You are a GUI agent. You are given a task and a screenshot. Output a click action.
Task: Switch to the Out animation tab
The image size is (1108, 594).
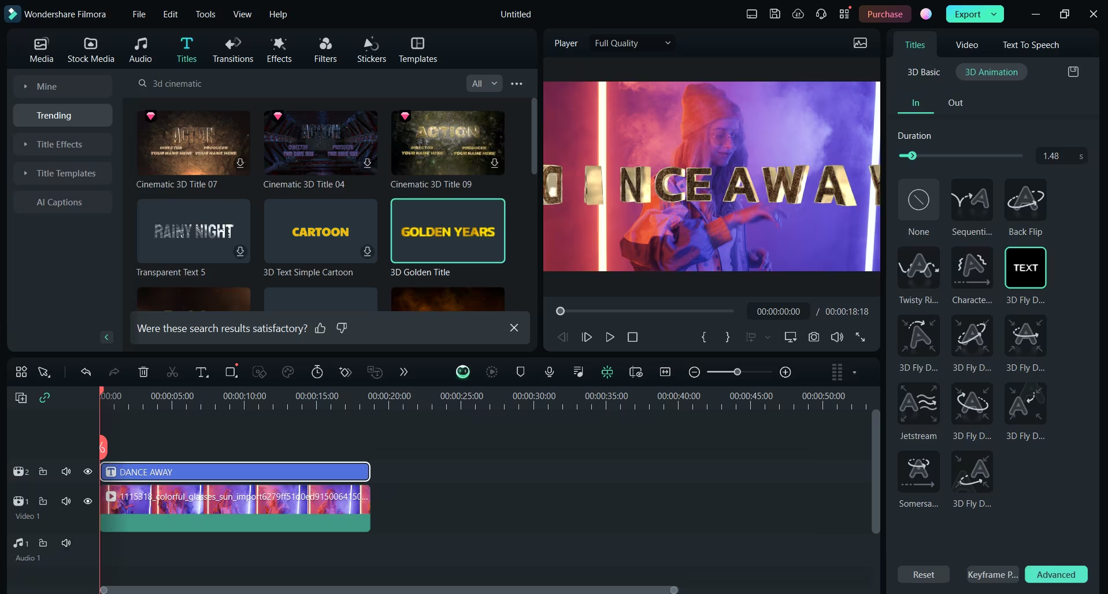[x=955, y=103]
